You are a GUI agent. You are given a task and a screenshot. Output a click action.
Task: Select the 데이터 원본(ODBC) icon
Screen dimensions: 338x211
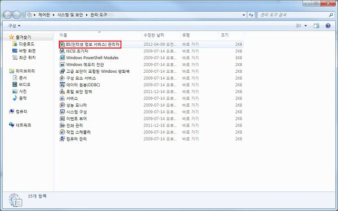63,85
